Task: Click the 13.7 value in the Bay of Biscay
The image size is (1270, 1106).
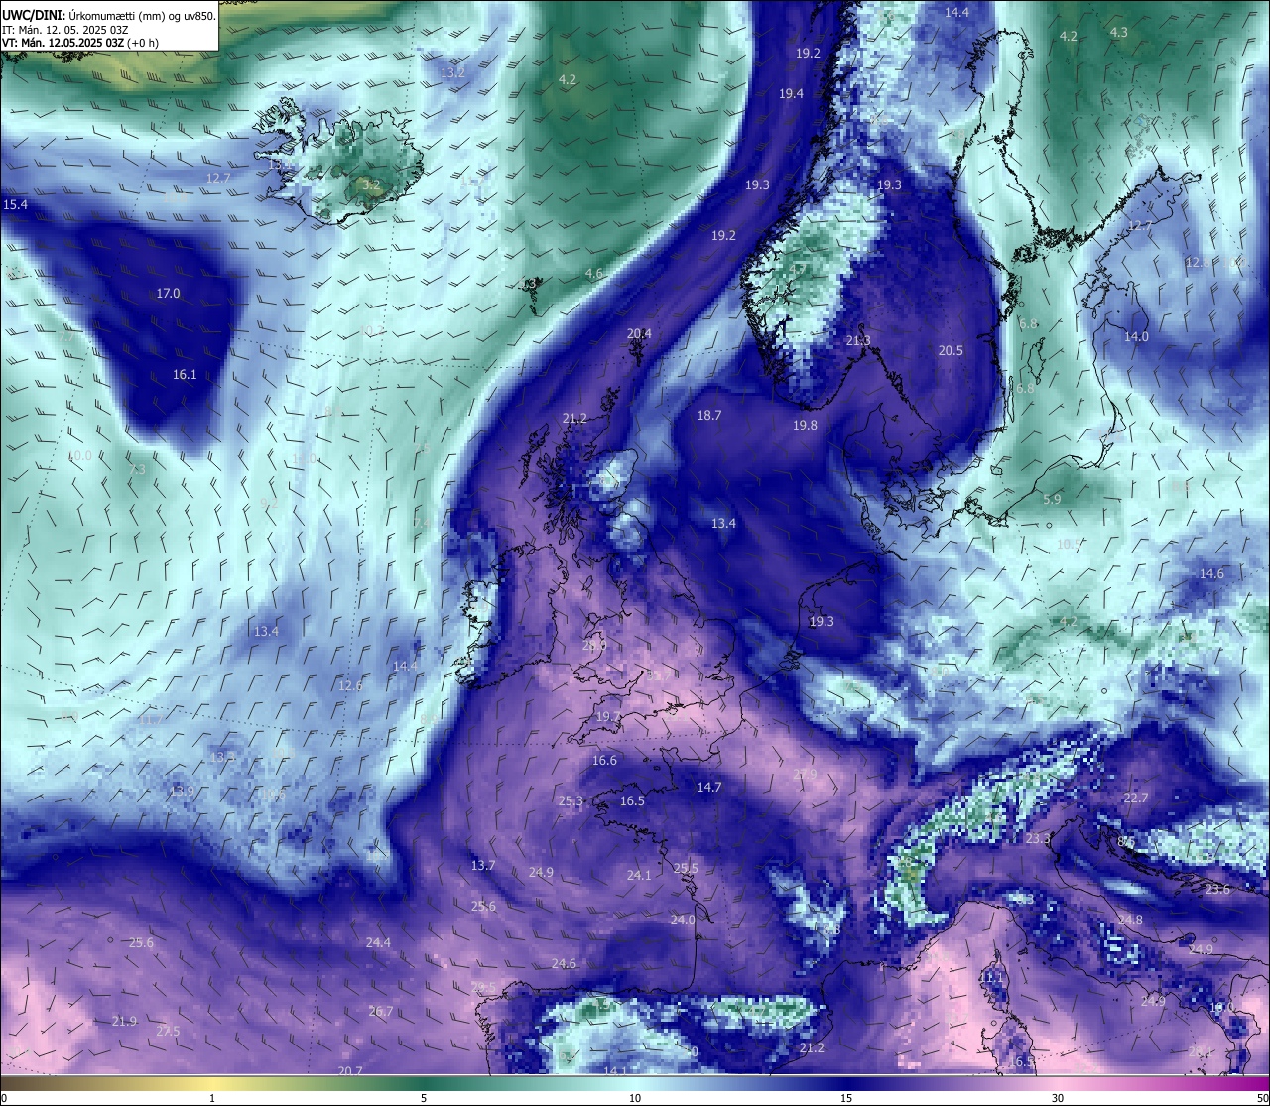Action: pyautogui.click(x=482, y=865)
